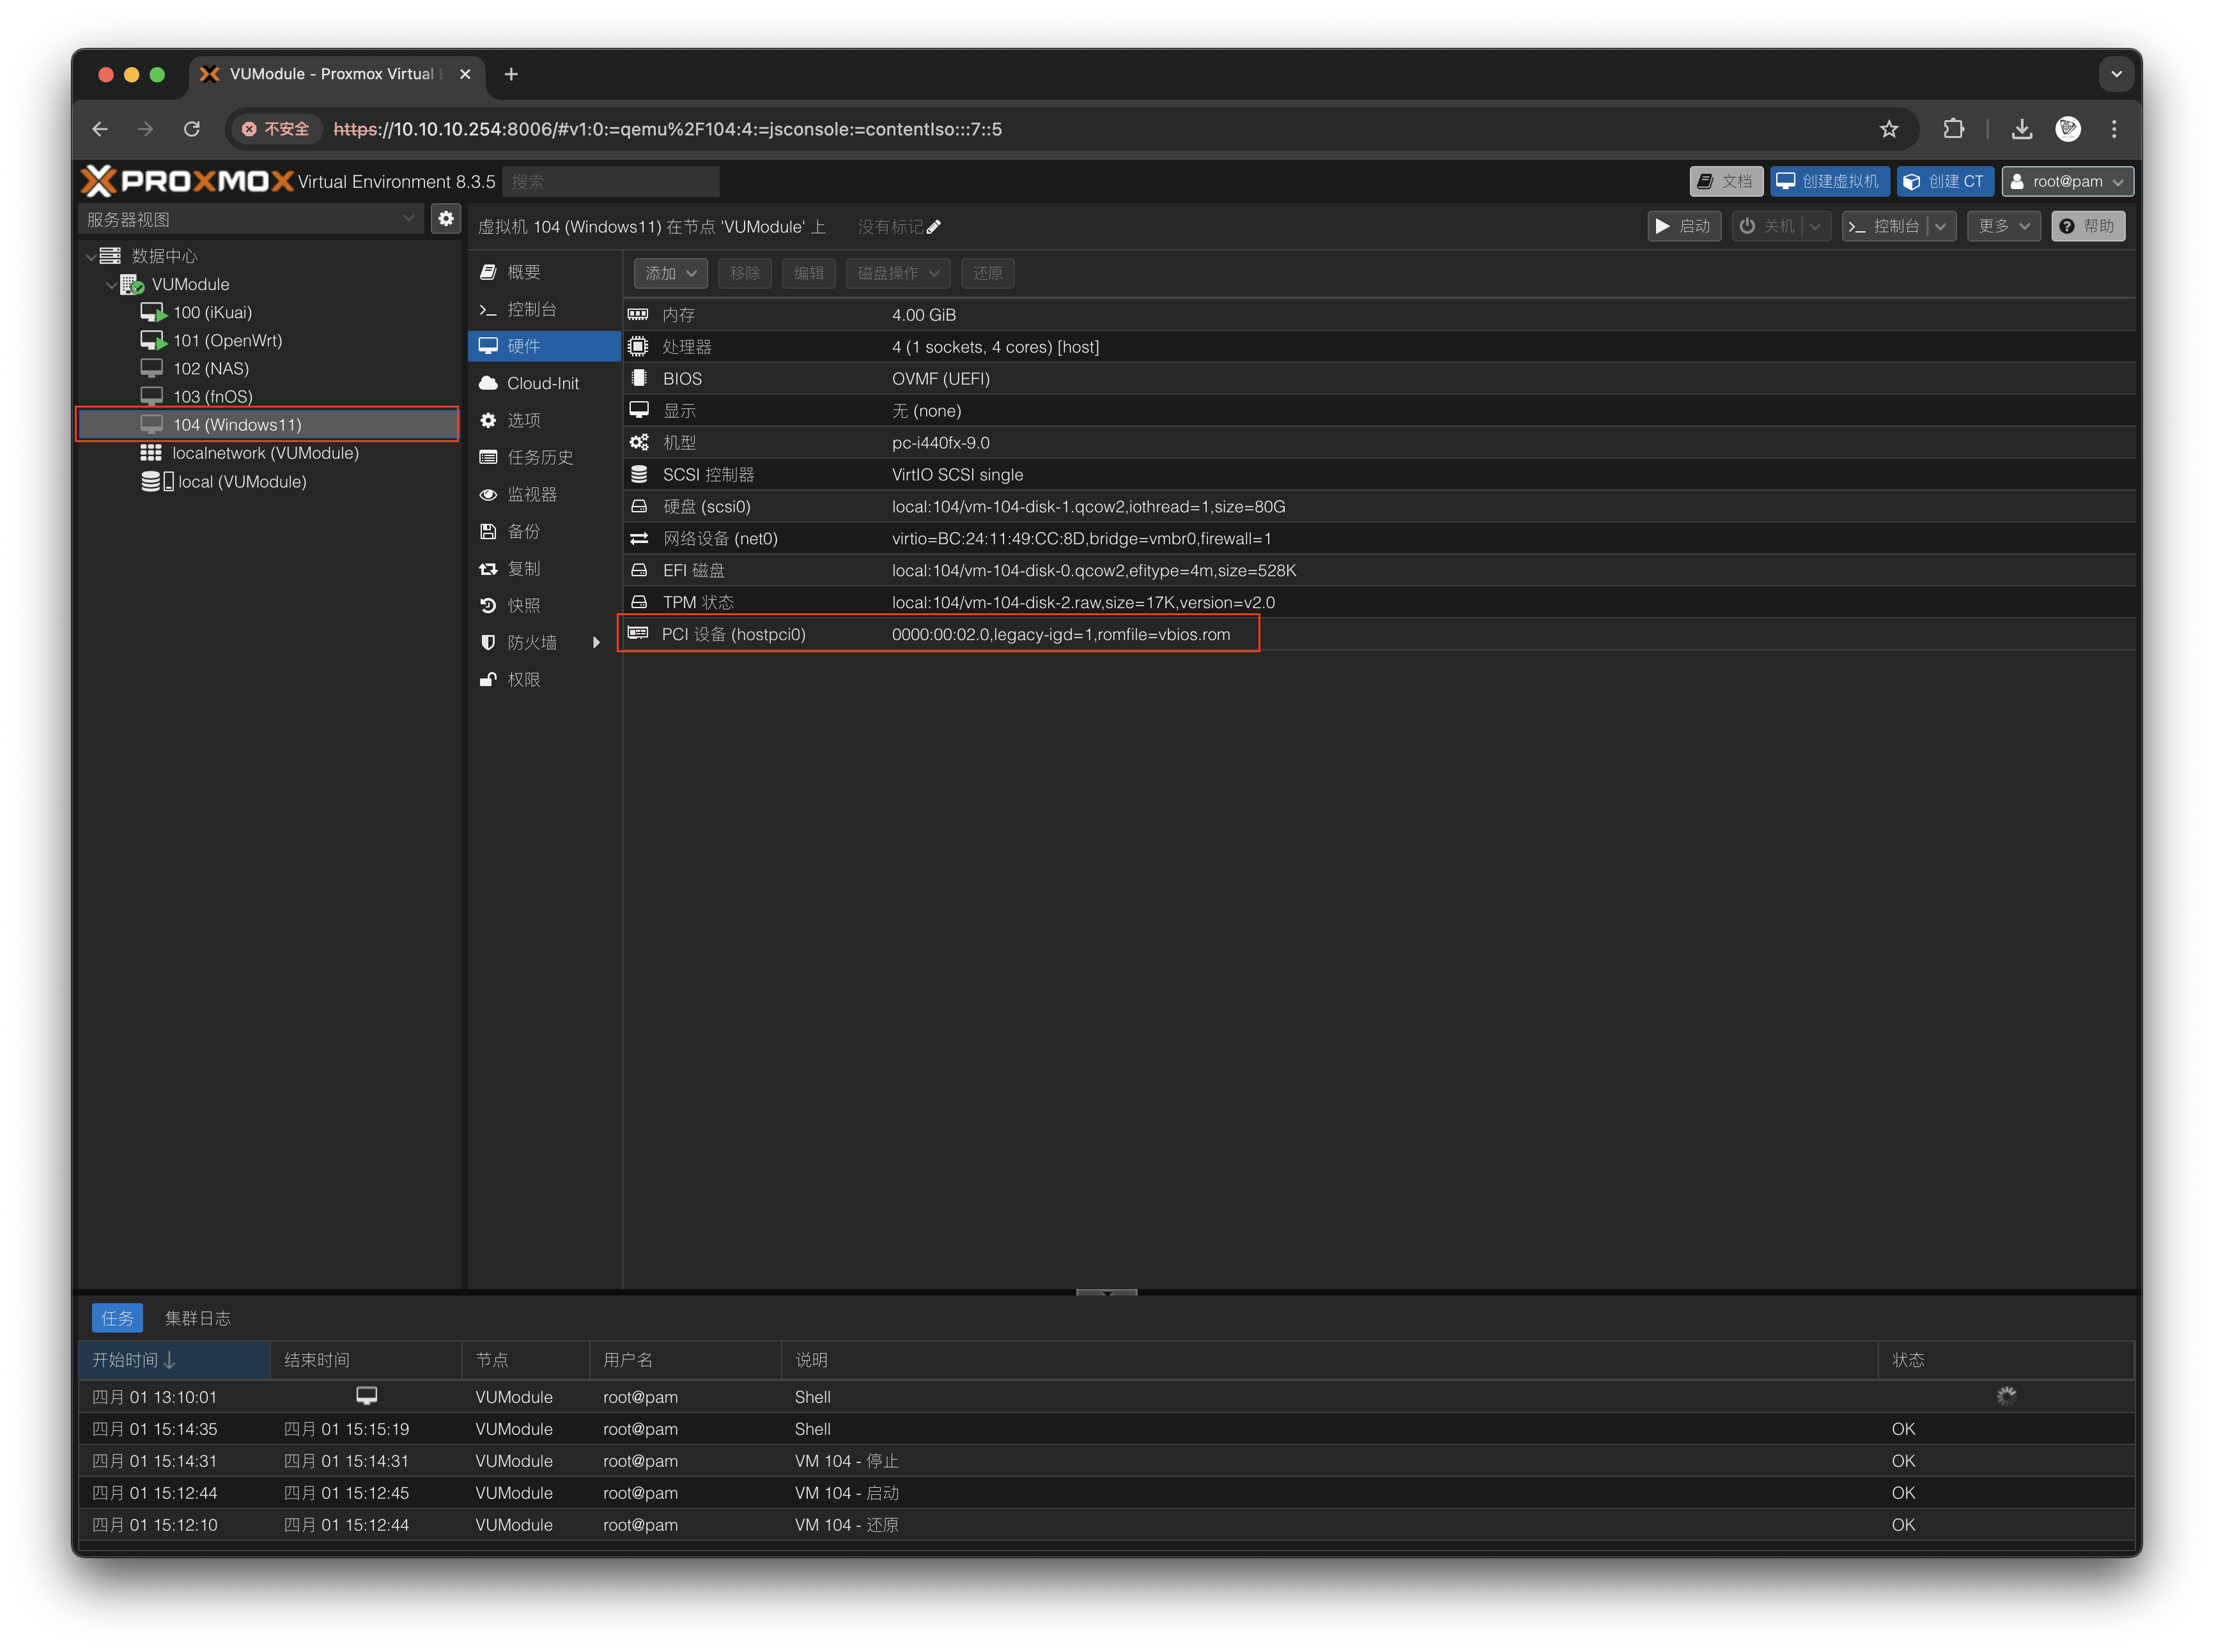Click the gear icon beside server view
Image resolution: width=2214 pixels, height=1652 pixels.
(446, 218)
